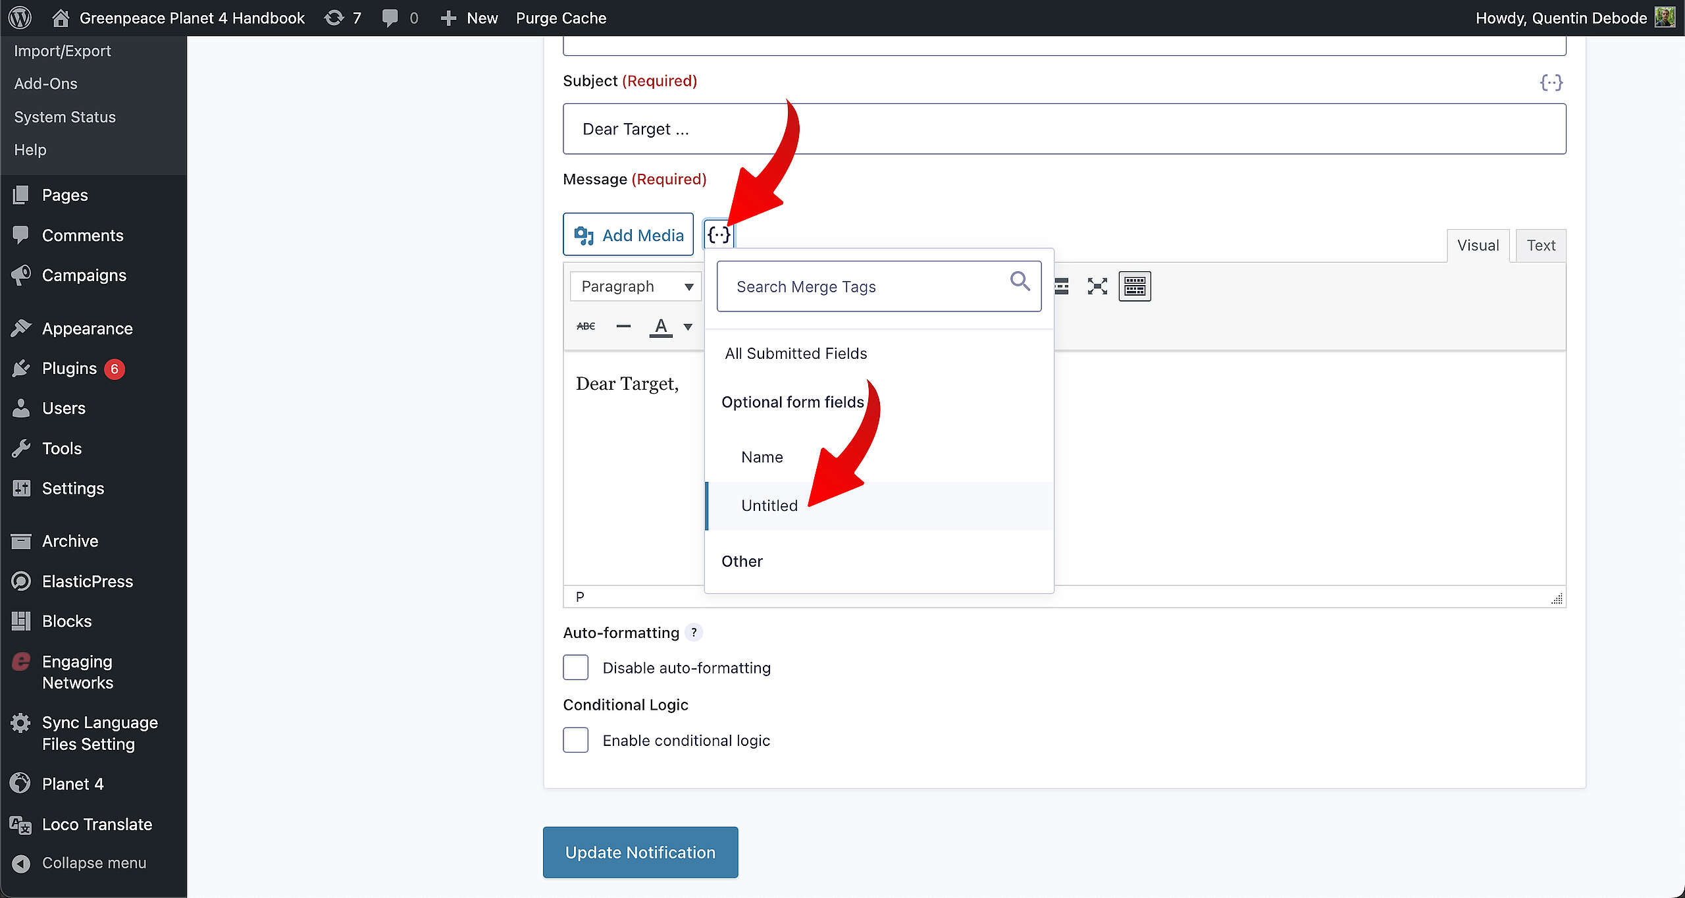Switch to the Text editor tab
The image size is (1685, 898).
tap(1541, 246)
